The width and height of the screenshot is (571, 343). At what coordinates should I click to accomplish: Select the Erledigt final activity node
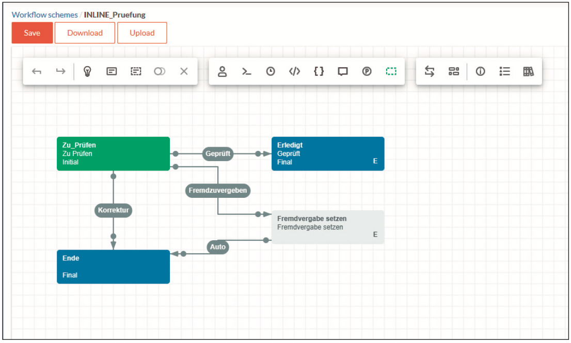tap(328, 153)
